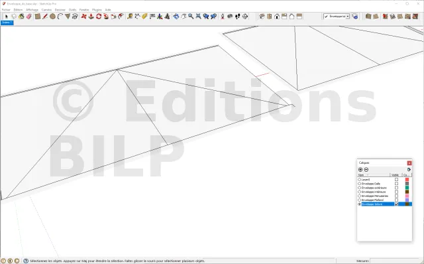Enable visibility of Enveloppe Dalle layer
The image size is (424, 264).
coord(396,184)
